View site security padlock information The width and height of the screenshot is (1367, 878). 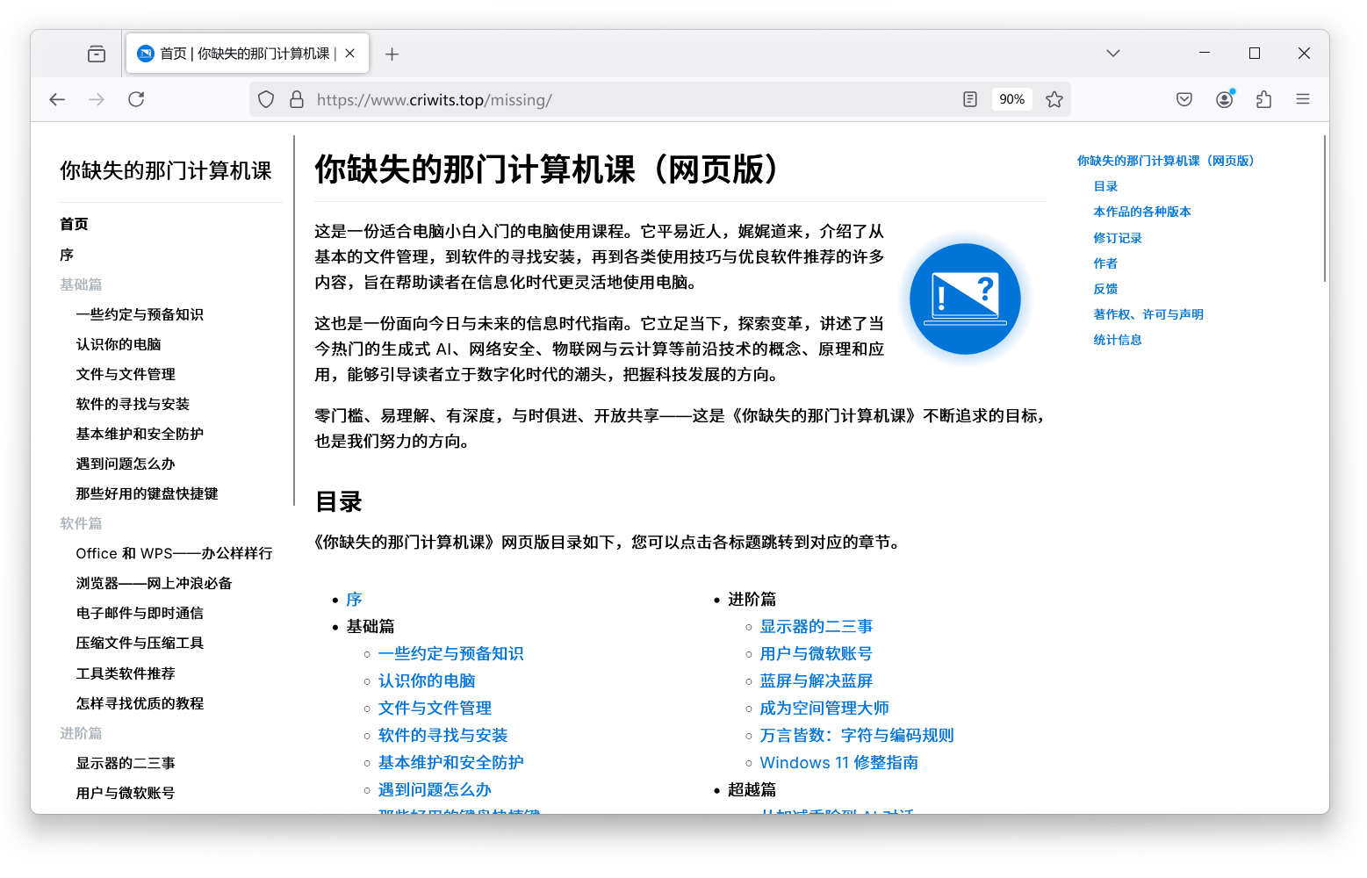[297, 99]
